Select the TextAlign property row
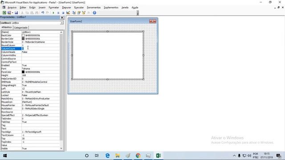This screenshot has width=285, height=160. [30, 132]
